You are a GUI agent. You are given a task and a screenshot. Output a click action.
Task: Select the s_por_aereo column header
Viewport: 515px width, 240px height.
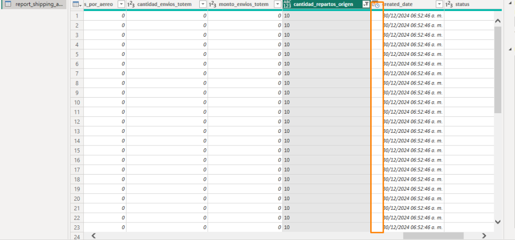98,5
